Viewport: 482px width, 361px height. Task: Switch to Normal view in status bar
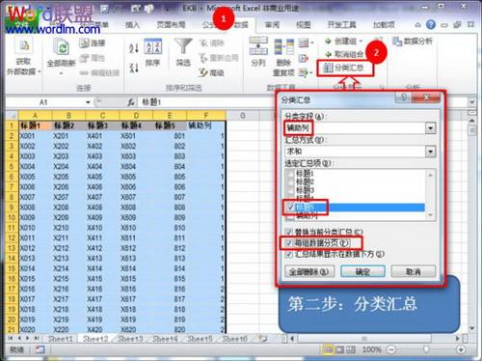tap(329, 349)
